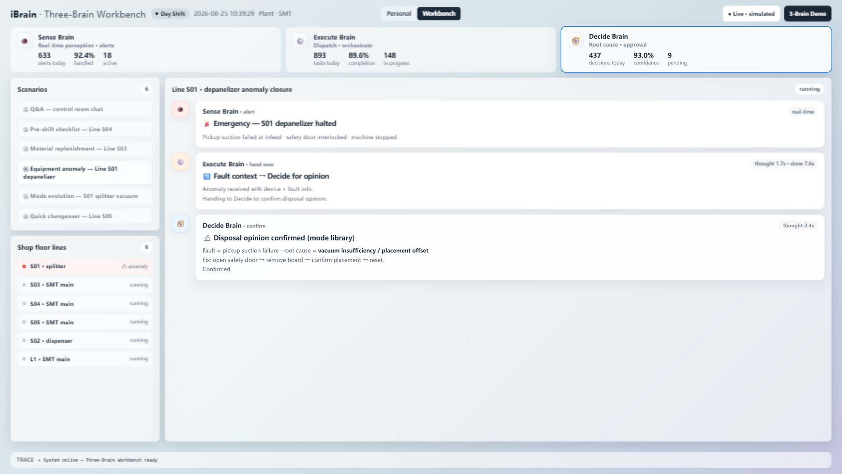Open the S01 splitter line row

[85, 266]
